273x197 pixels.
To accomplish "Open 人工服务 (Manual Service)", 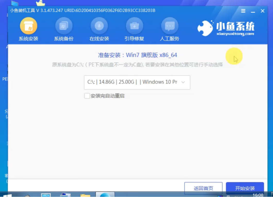I will point(170,28).
